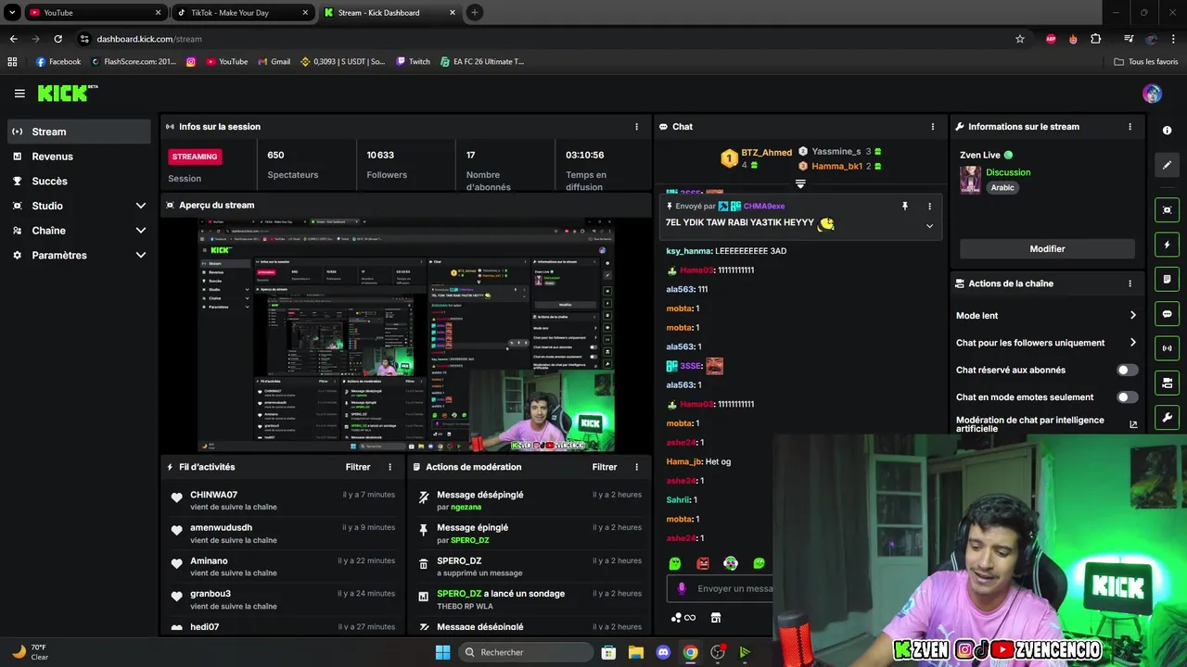
Task: Open Actions de modération three-dot menu
Action: point(636,467)
